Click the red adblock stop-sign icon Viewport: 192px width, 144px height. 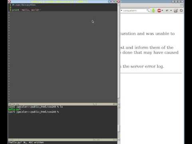click(159, 10)
